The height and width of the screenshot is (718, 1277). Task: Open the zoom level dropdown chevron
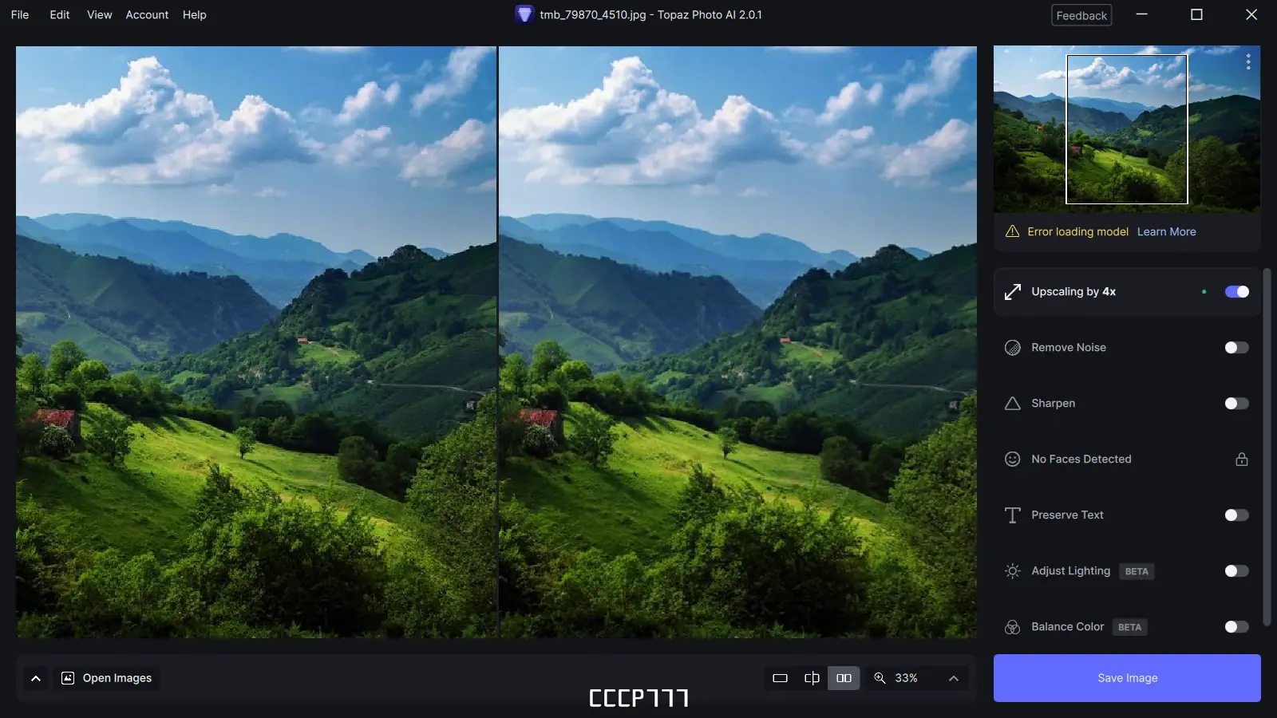tap(954, 678)
